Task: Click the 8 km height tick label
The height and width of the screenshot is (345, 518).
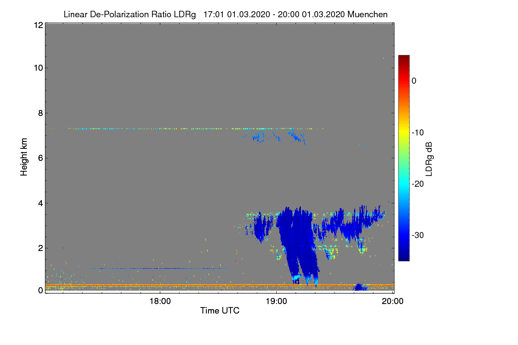Action: (x=40, y=113)
